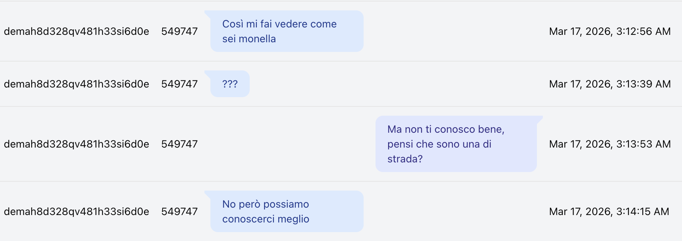Image resolution: width=682 pixels, height=241 pixels.
Task: Click the user ID in the first row
Action: (76, 32)
